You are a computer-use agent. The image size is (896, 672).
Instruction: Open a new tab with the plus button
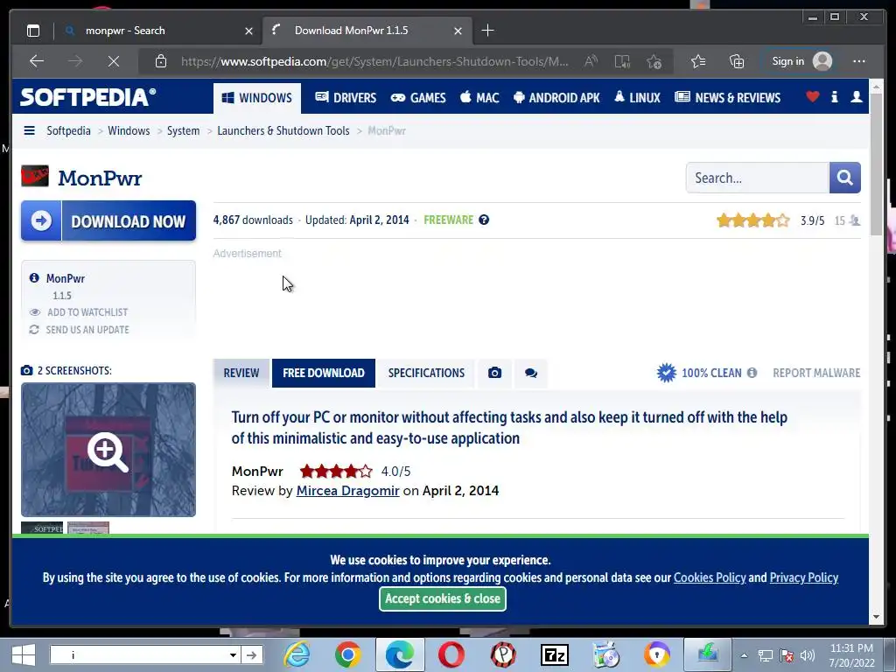(487, 31)
